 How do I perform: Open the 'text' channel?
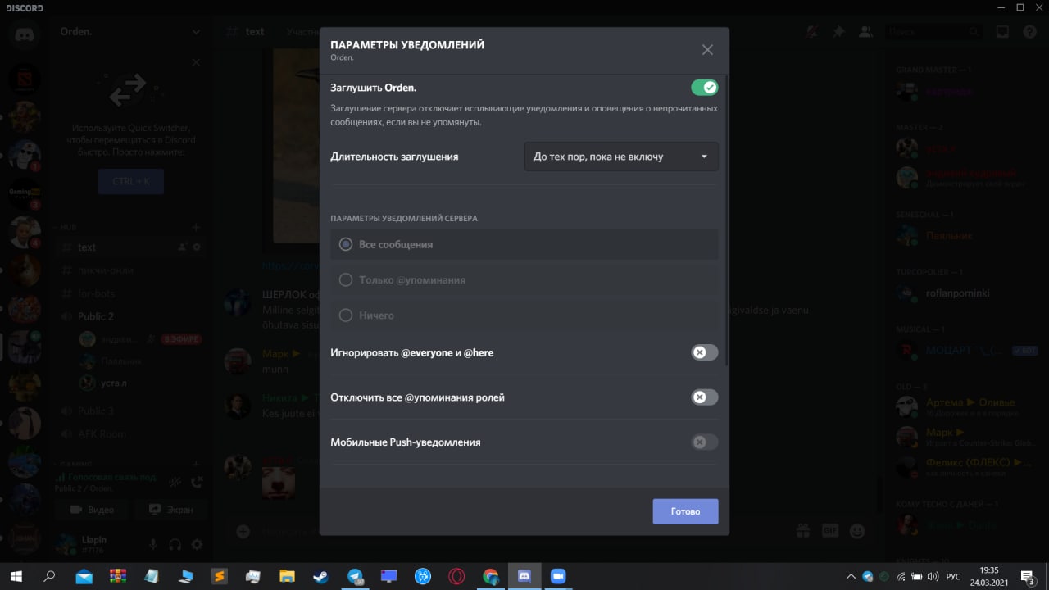click(129, 247)
